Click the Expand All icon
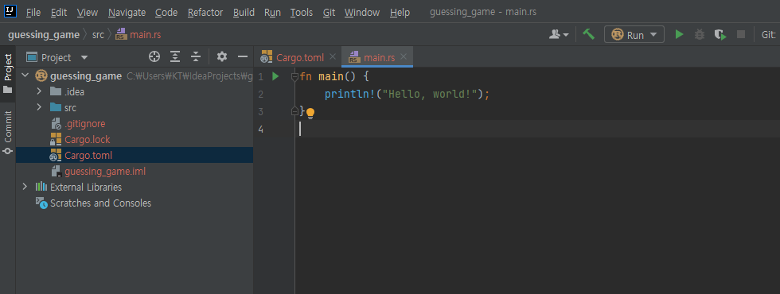This screenshot has height=294, width=780. pos(175,57)
